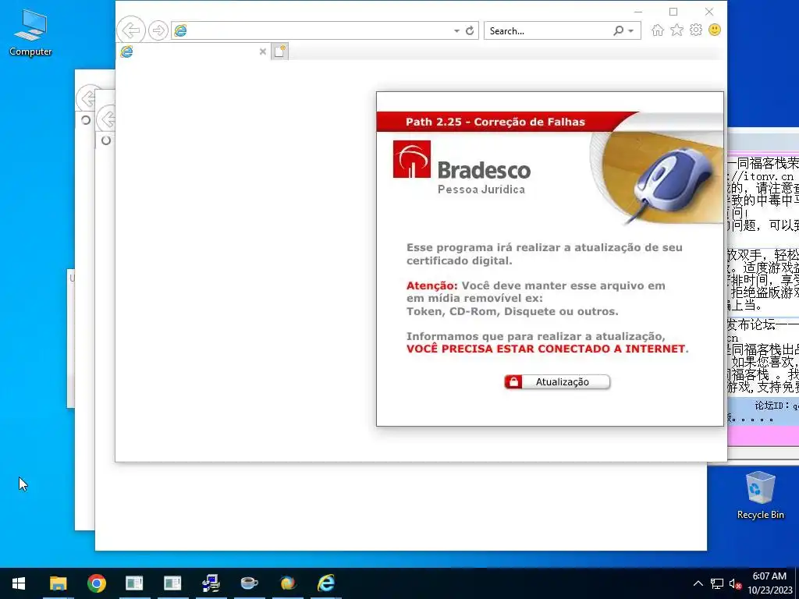799x599 pixels.
Task: Click the forward arrow in Internet Explorer
Action: point(158,30)
